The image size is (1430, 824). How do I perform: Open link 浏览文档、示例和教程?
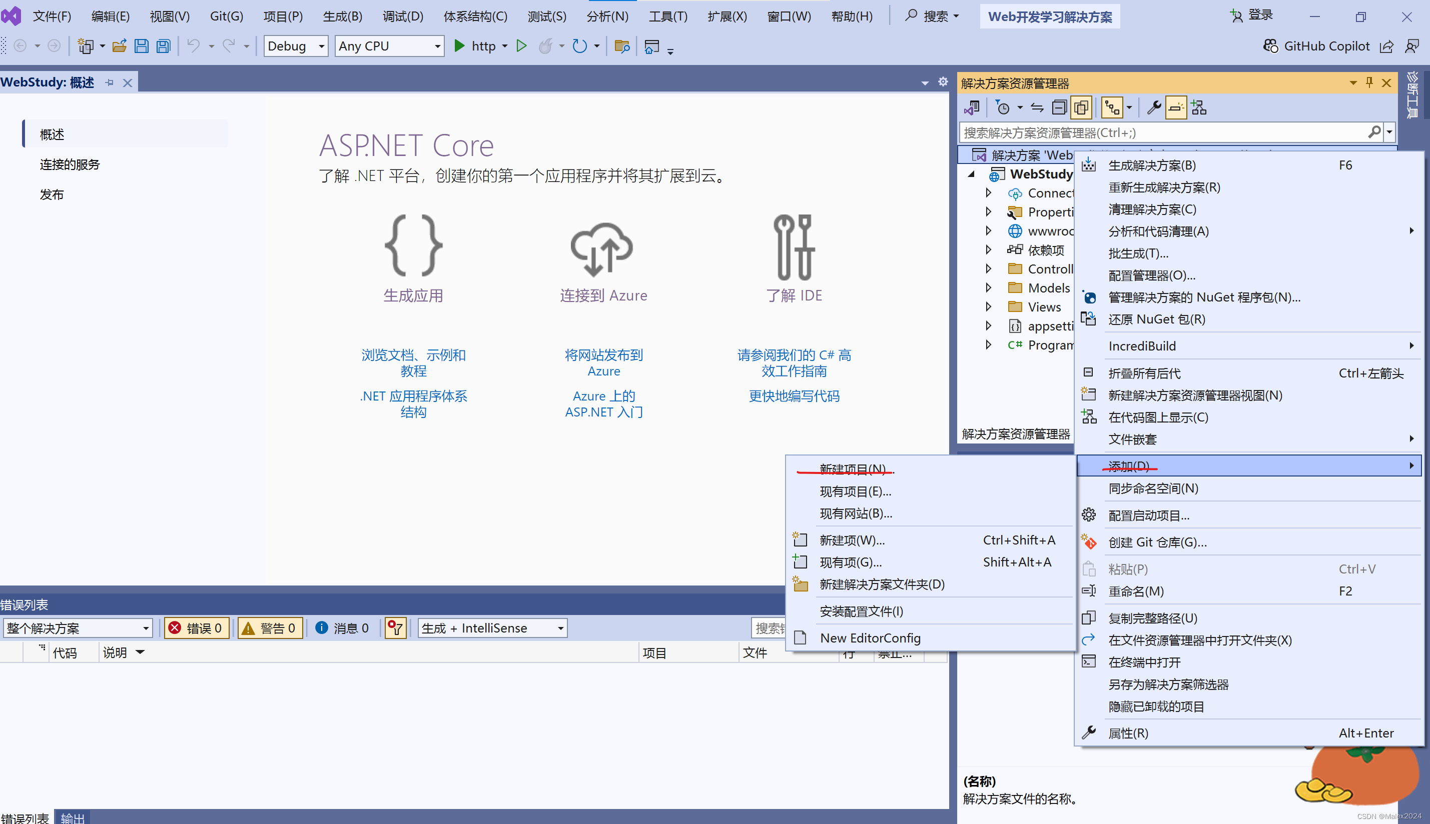pos(413,363)
